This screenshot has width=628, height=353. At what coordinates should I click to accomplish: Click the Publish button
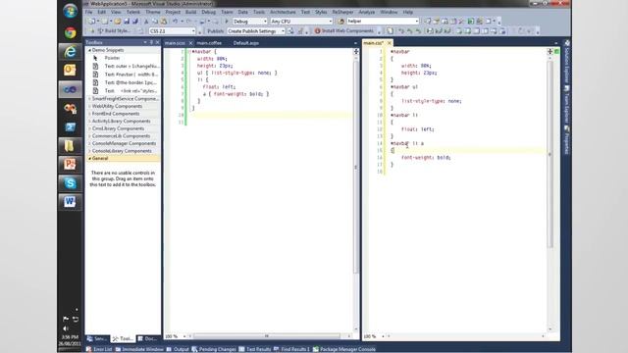point(216,30)
